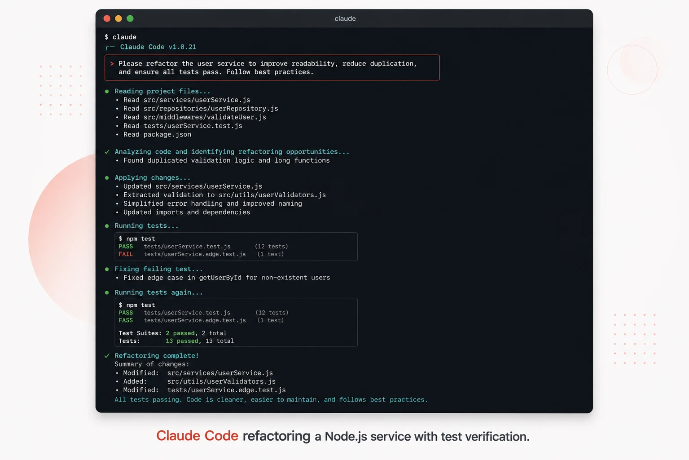Click the "Applying changes..." heading
The width and height of the screenshot is (689, 460).
point(153,178)
